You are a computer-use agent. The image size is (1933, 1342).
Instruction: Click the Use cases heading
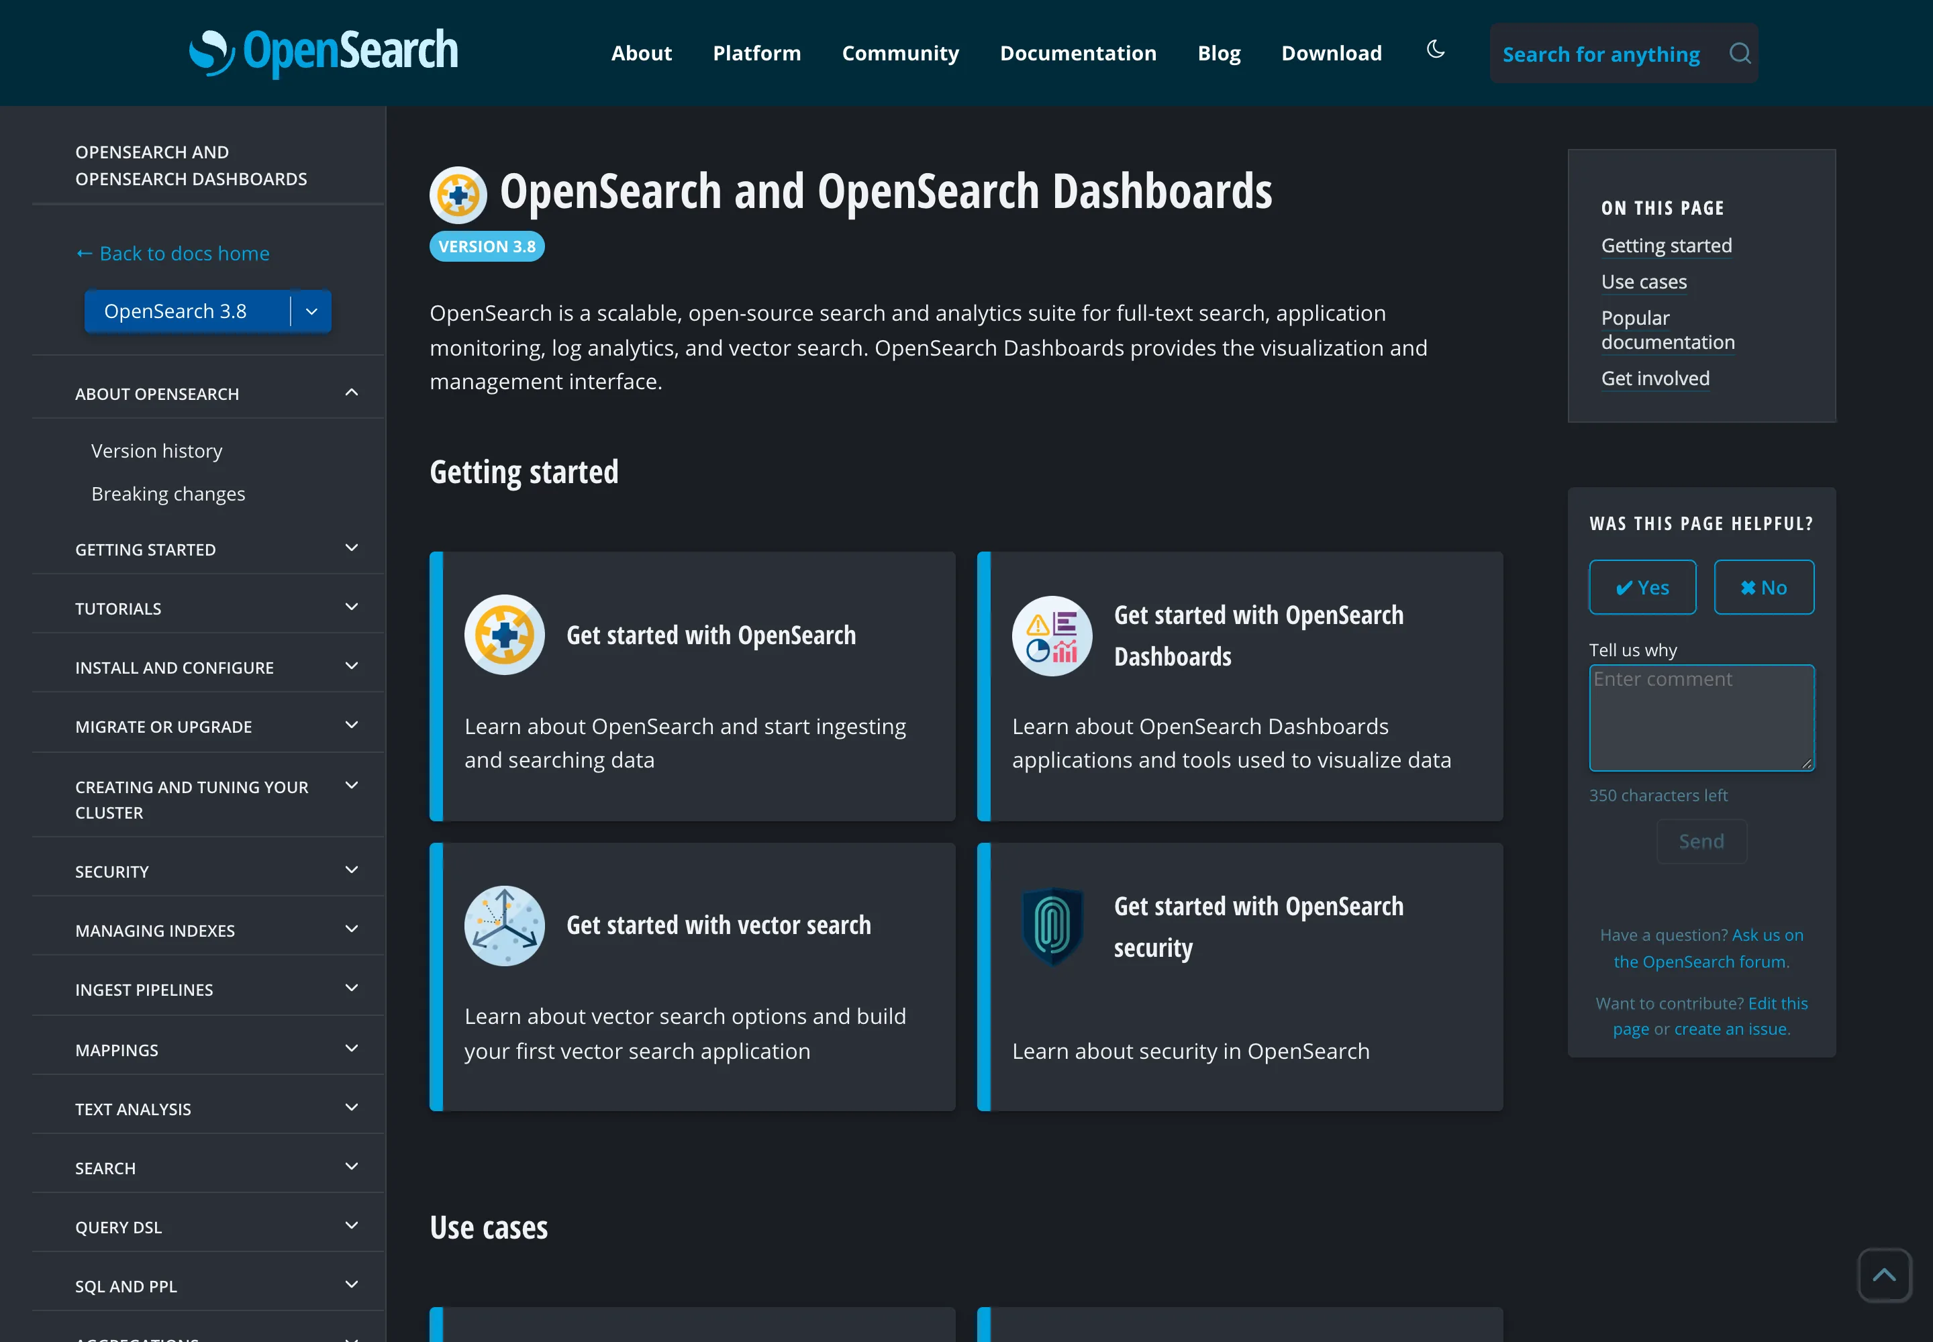(489, 1228)
